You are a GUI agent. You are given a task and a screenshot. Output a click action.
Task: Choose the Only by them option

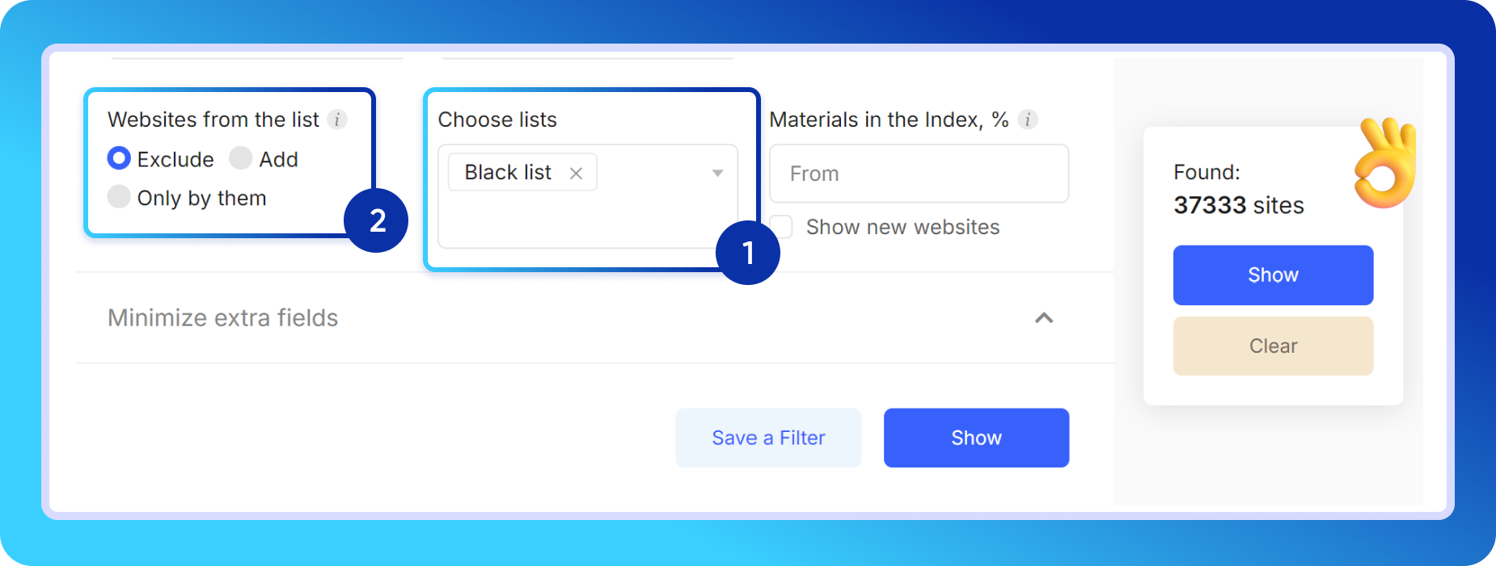(118, 196)
